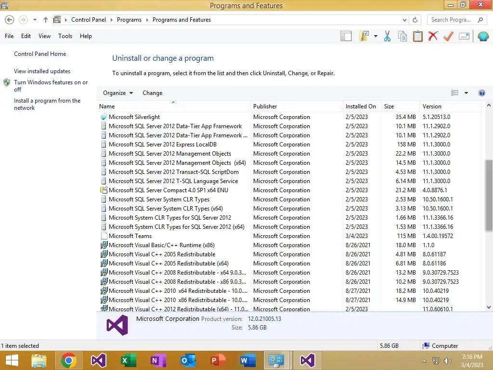
Task: Click the Copy toolbar icon
Action: click(402, 36)
